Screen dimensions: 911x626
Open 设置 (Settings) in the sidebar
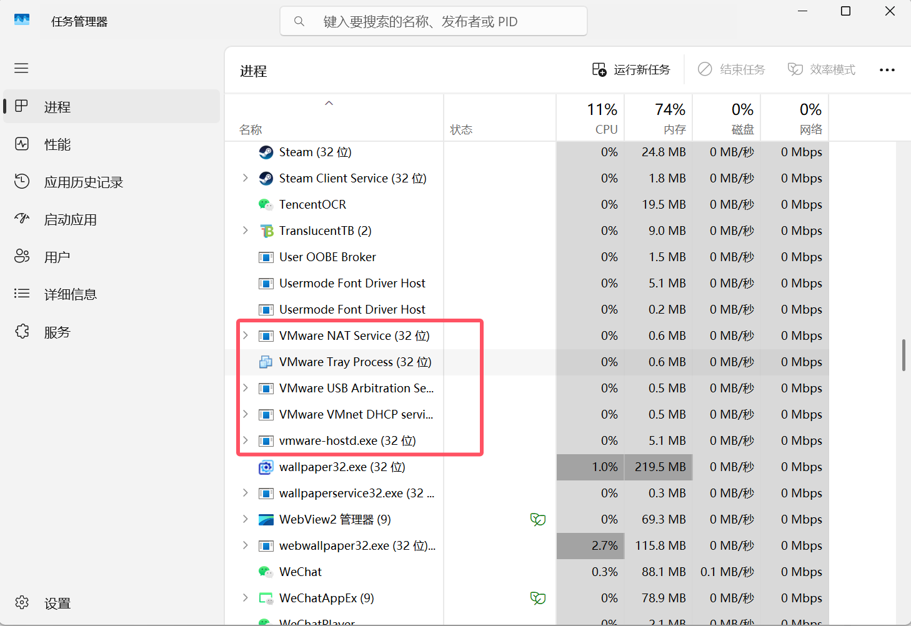112,603
